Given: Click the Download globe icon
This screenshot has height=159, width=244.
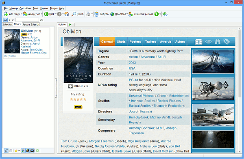Looking at the screenshot, I should pos(112,14).
